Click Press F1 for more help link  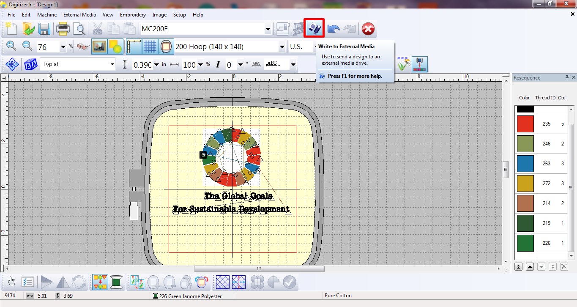coord(355,76)
